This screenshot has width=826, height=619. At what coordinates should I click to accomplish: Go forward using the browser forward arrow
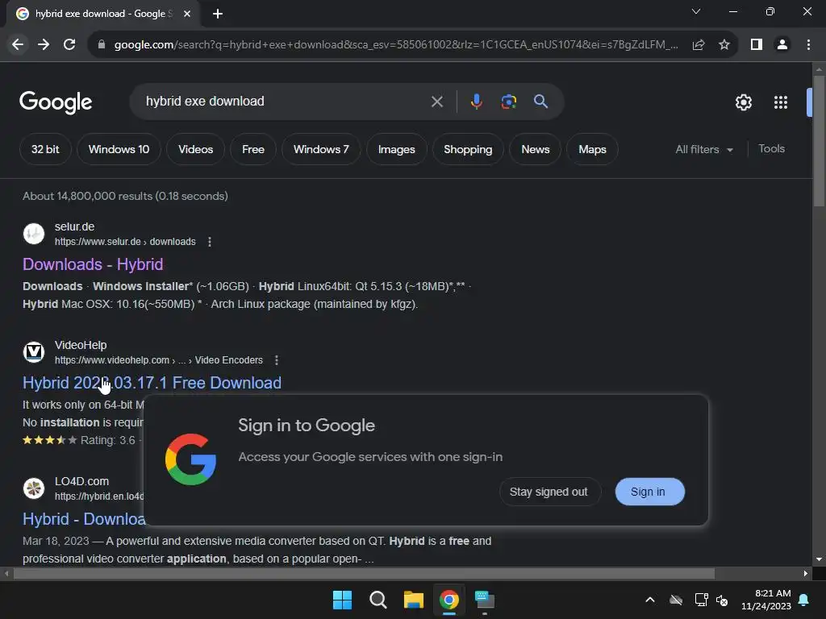pyautogui.click(x=44, y=45)
